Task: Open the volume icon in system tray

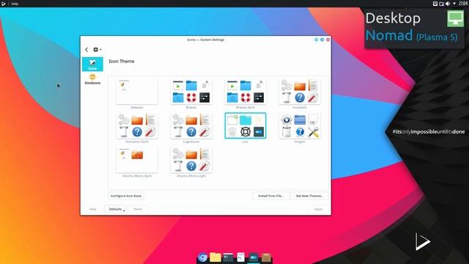Action: (x=448, y=4)
